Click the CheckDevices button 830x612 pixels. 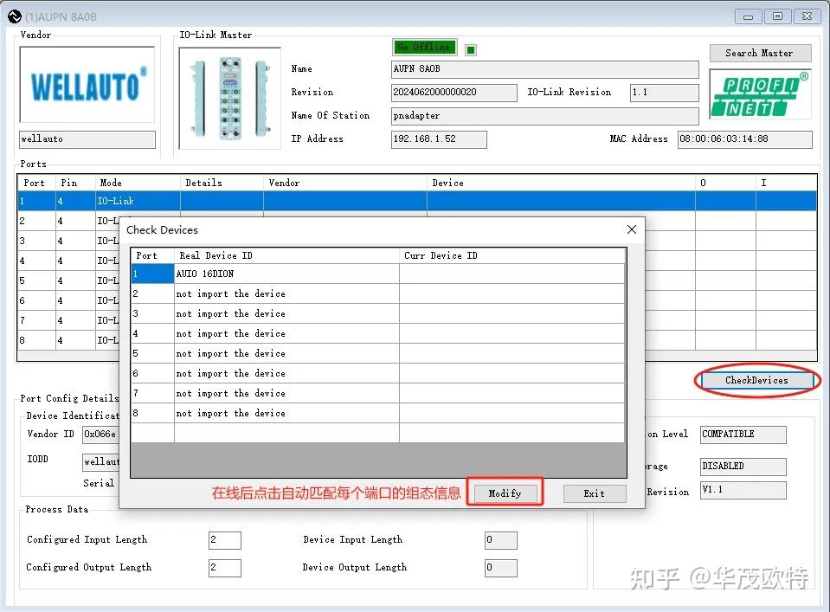756,380
